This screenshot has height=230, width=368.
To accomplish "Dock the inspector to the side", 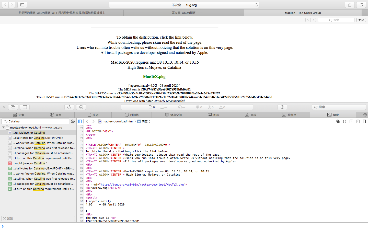I will [x=25, y=107].
